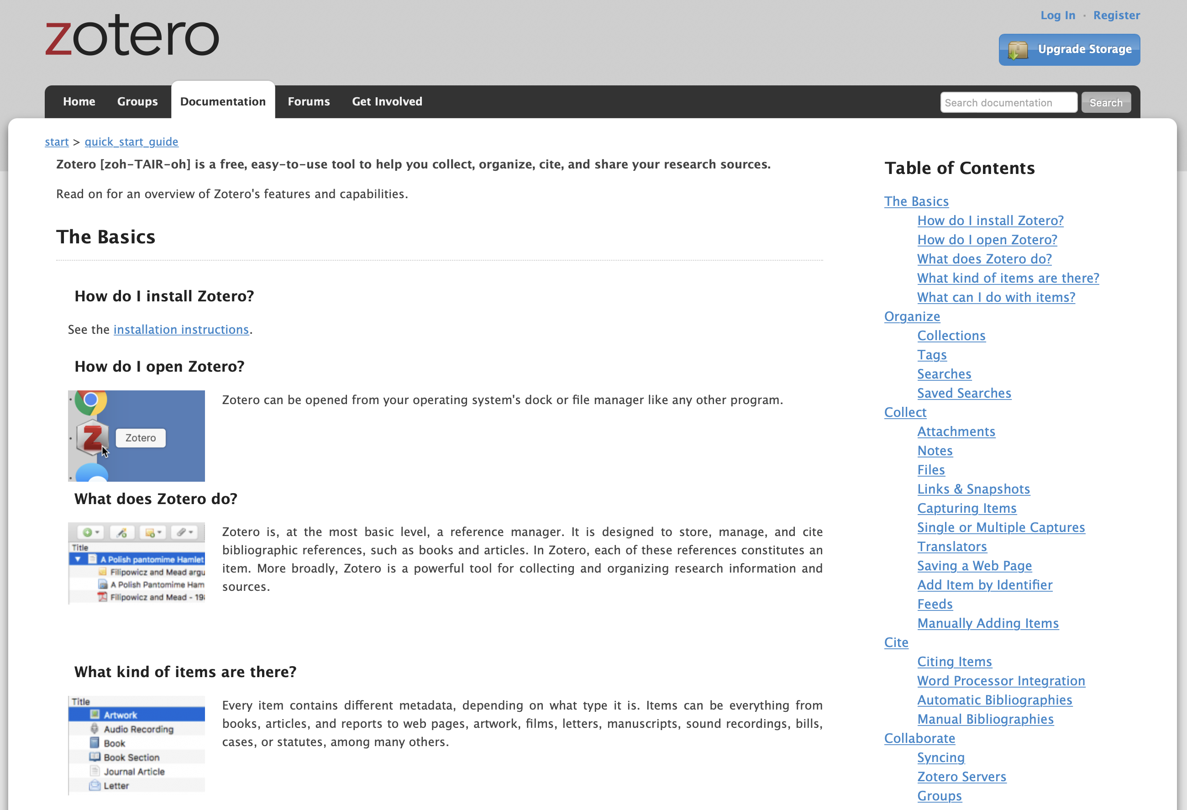Click the Collections link in Table of Contents
Screen dimensions: 1187x810
coord(951,335)
